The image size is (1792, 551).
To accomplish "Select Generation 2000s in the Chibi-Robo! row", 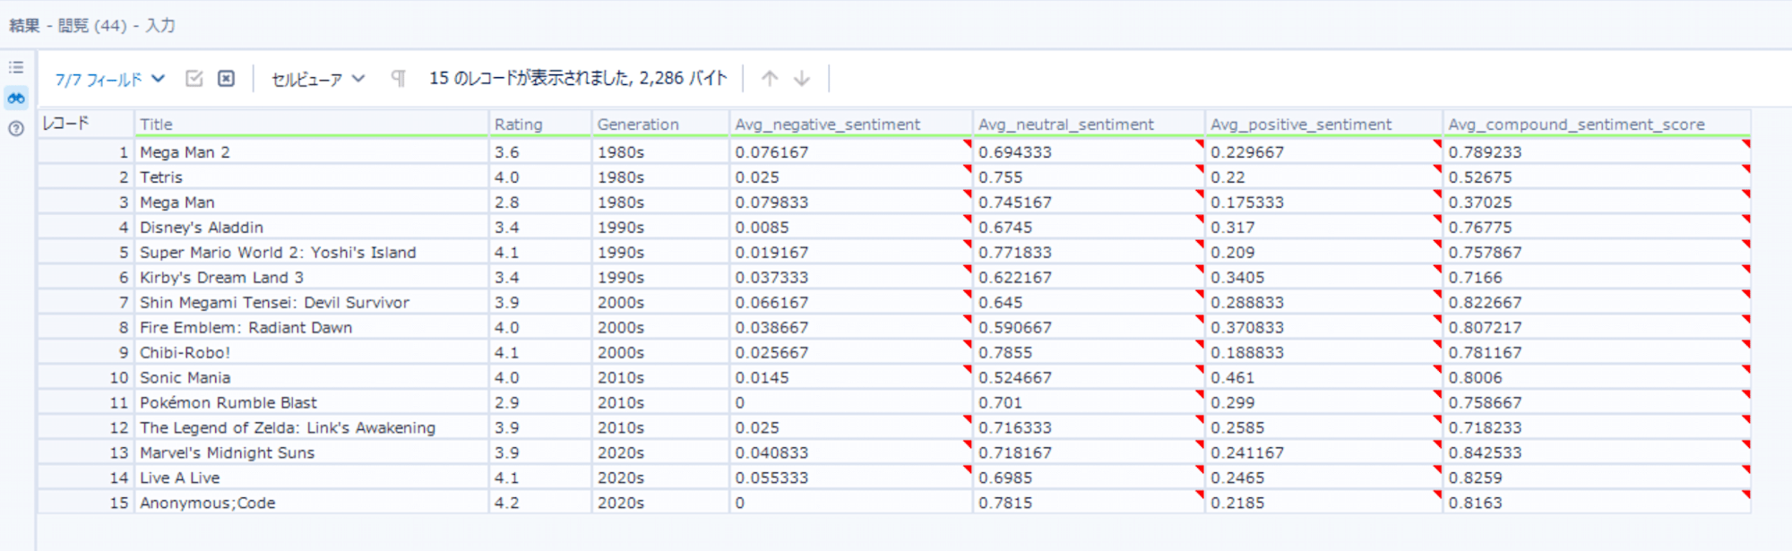I will (x=661, y=353).
